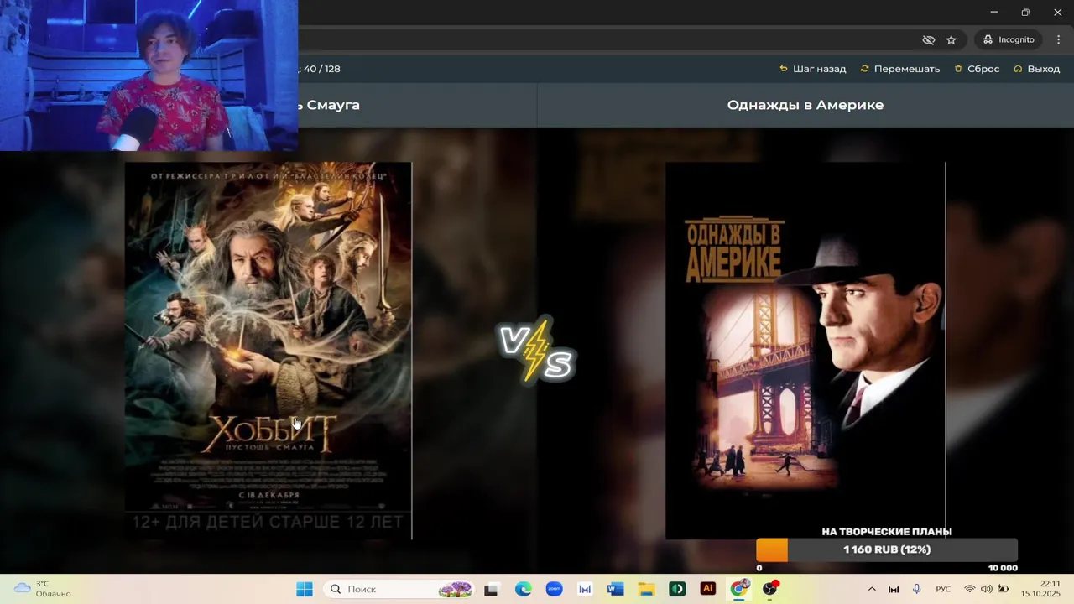Switch the РУС keyboard language indicator
This screenshot has height=604, width=1074.
click(943, 589)
